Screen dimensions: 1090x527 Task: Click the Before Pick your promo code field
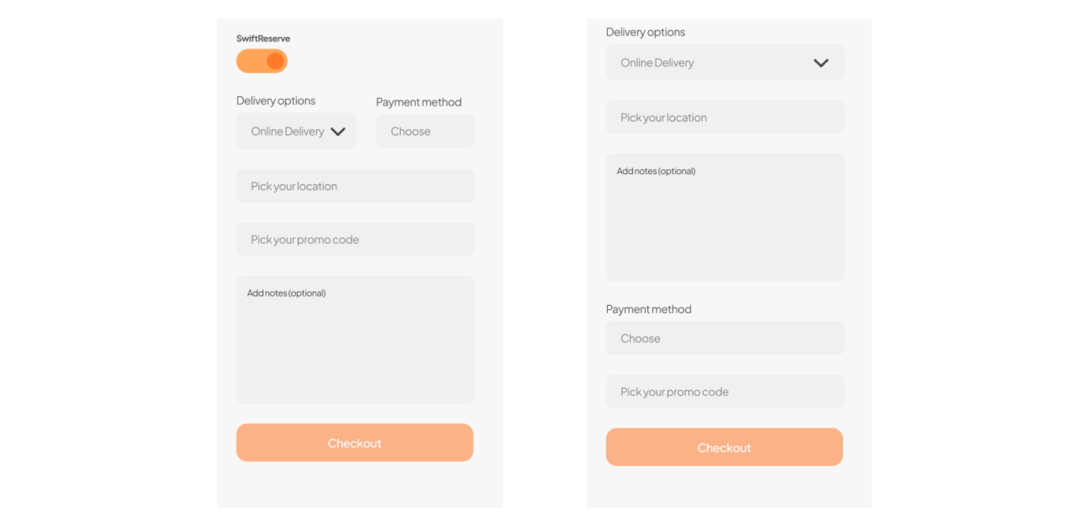[355, 240]
